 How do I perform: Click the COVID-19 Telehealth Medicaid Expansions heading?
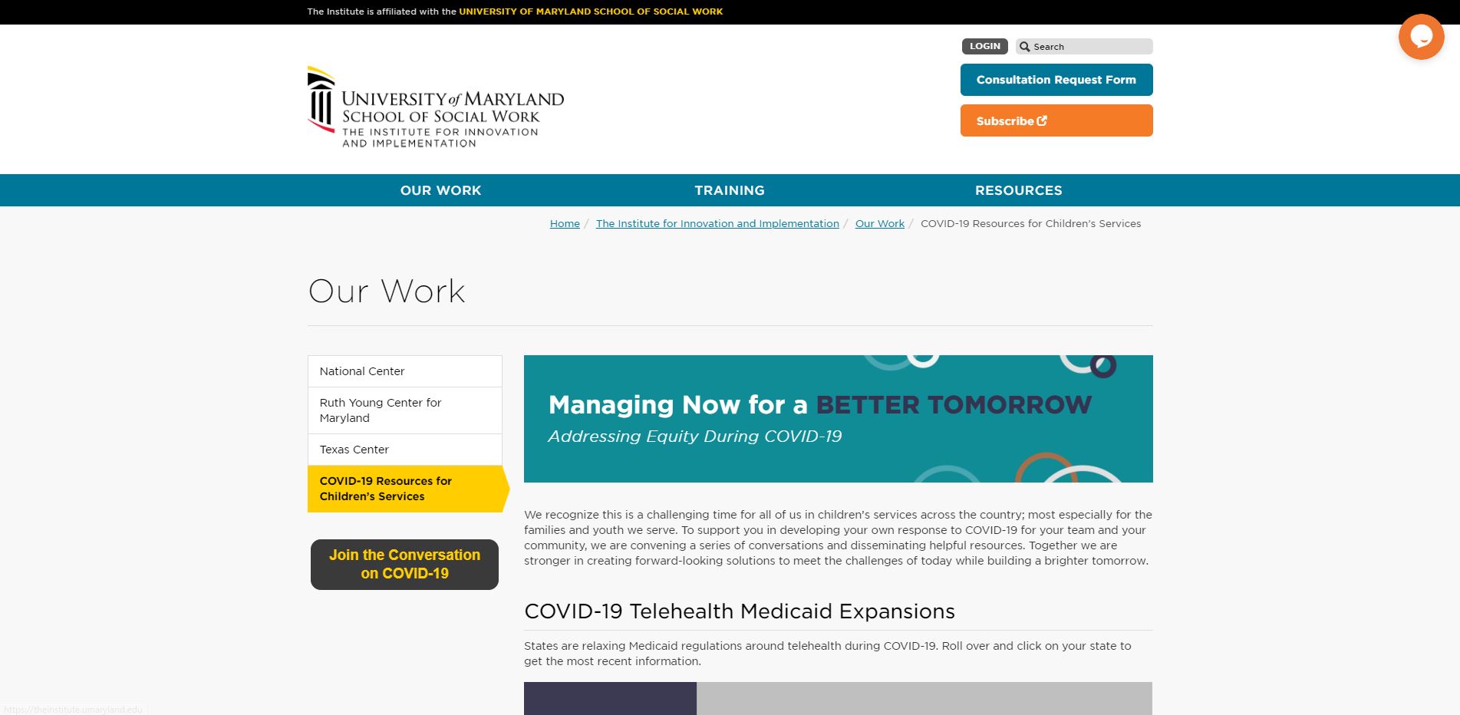740,611
